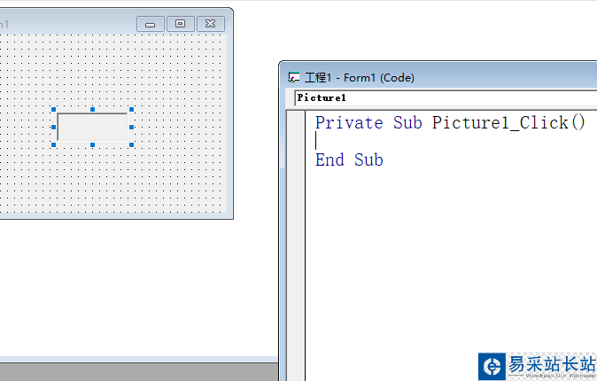Screen dimensions: 597x381
Task: Click the bottom-middle resize handle of the PictureBox
Action: [93, 144]
